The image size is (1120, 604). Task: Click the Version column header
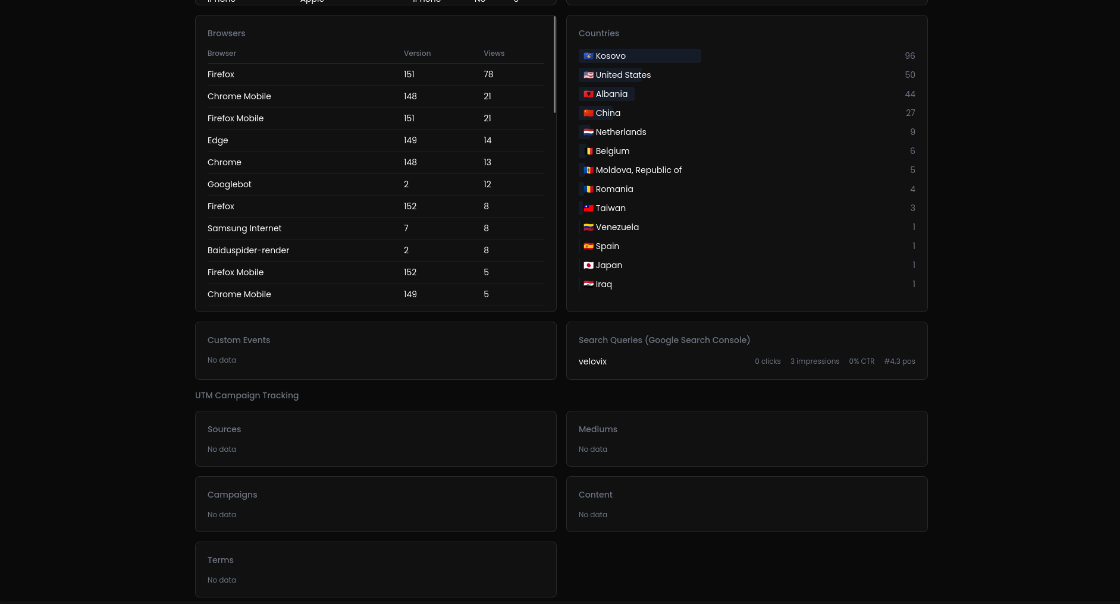click(x=417, y=54)
